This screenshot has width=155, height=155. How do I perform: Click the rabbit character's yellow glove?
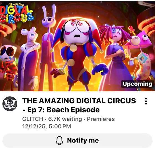55,65
